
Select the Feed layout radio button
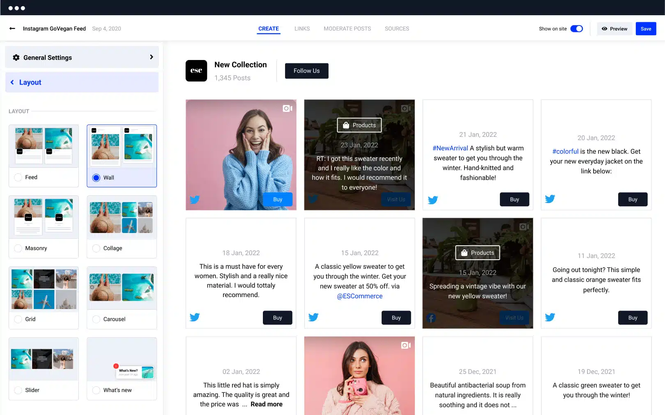click(x=18, y=177)
